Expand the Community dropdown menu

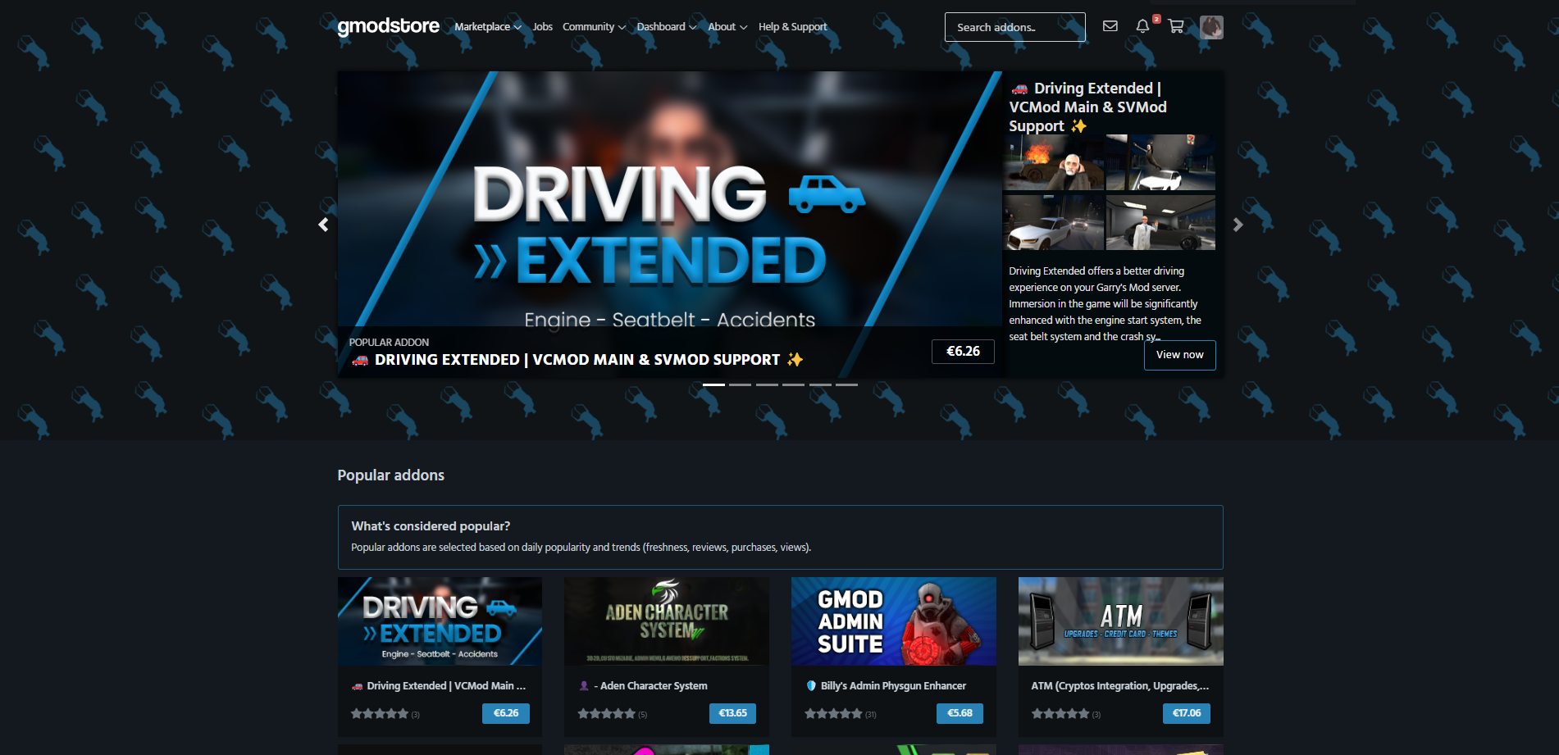(x=593, y=27)
